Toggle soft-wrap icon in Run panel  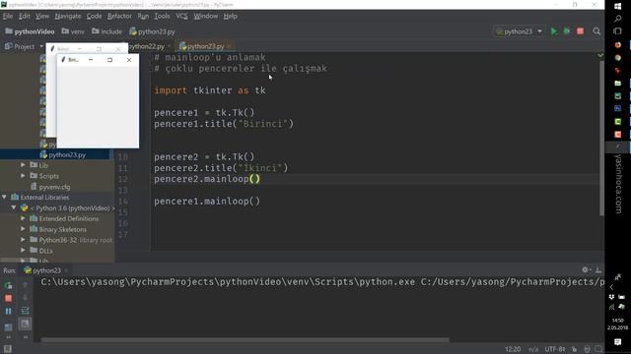click(x=25, y=311)
